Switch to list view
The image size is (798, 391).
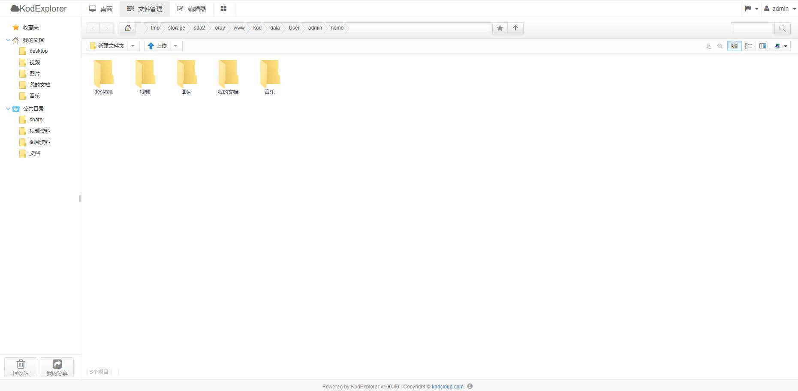[x=749, y=46]
